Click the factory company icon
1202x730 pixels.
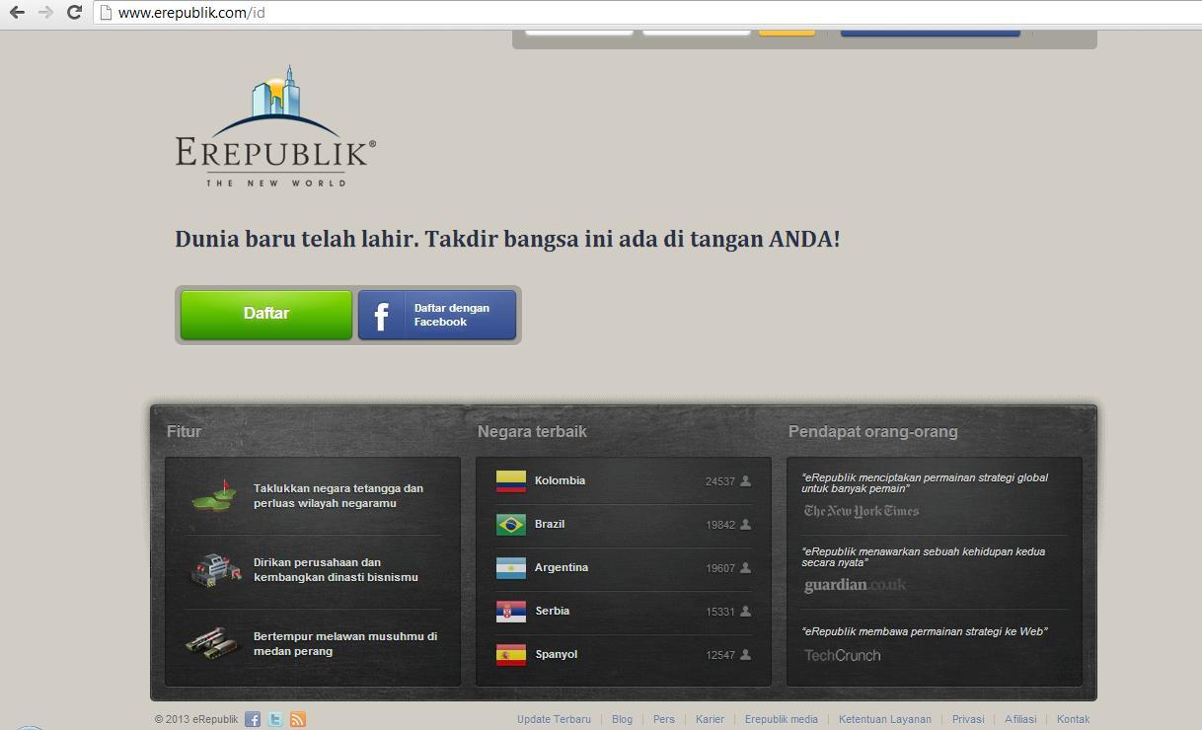click(x=214, y=568)
